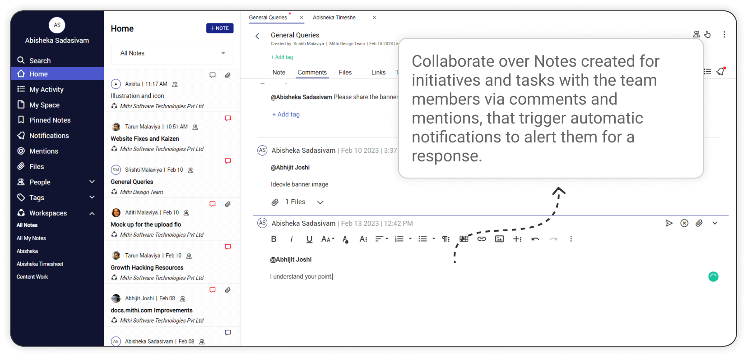Viewport: 747px width, 357px height.
Task: Expand the People section chevron
Action: (92, 182)
